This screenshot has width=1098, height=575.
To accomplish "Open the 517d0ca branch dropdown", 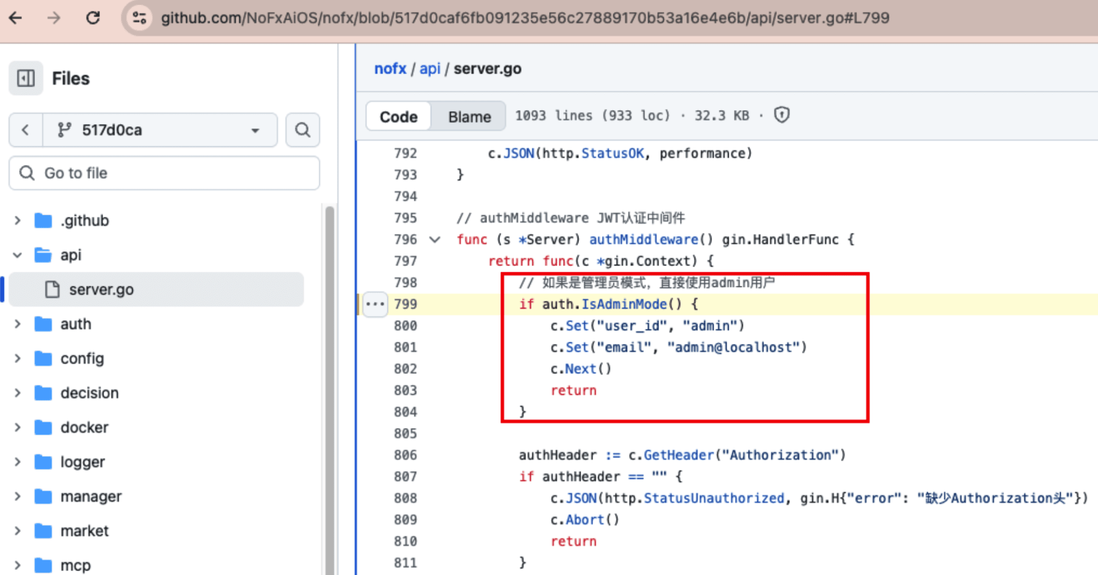I will (x=160, y=130).
